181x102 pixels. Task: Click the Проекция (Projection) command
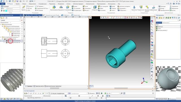click(x=162, y=6)
